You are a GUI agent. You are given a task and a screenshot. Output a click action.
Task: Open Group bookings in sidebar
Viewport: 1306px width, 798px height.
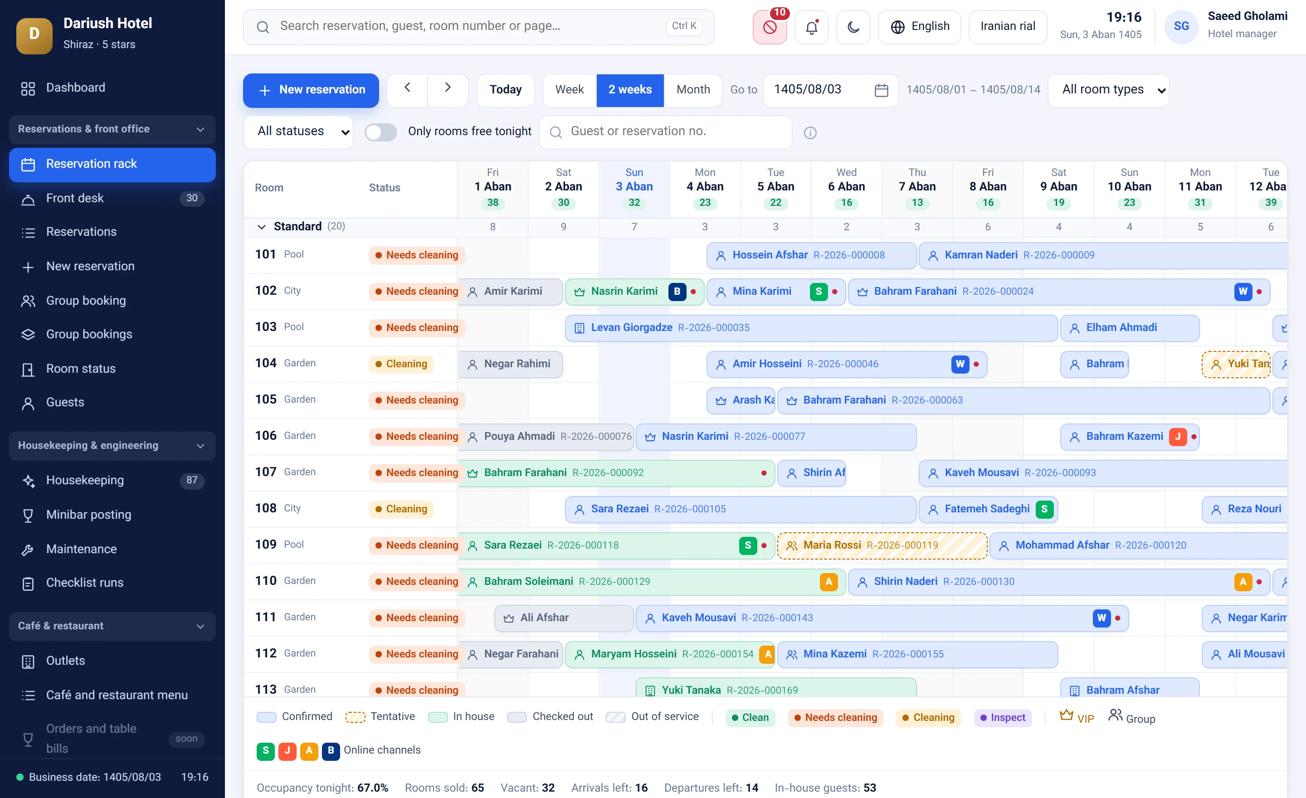(112, 334)
